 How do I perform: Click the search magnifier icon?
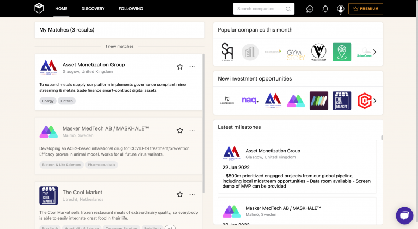(288, 9)
